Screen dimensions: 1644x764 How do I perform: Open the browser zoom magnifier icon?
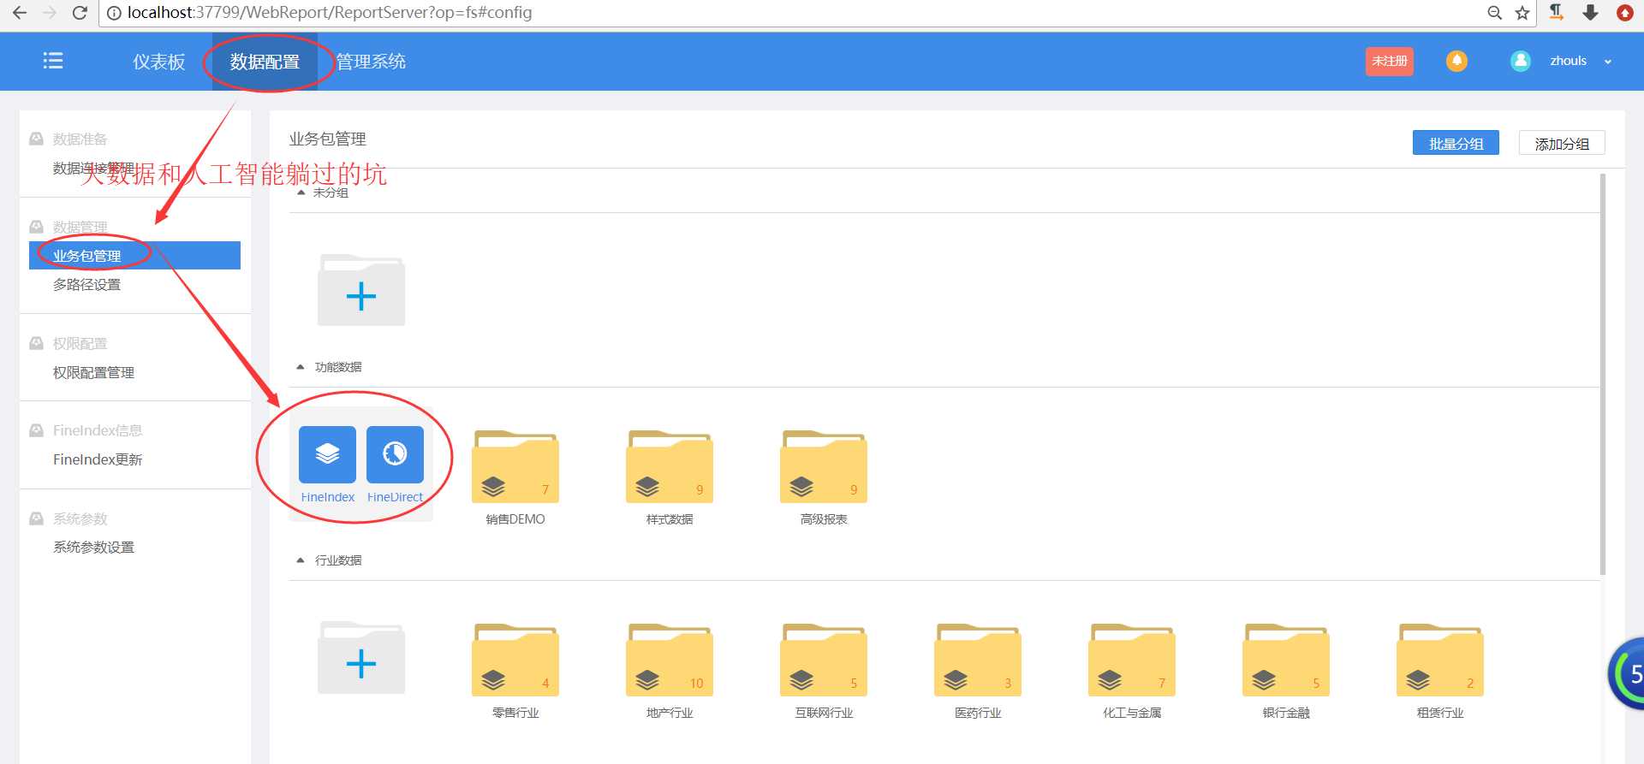1494,13
